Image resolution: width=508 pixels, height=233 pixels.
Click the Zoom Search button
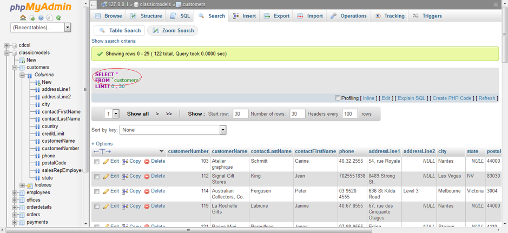173,31
